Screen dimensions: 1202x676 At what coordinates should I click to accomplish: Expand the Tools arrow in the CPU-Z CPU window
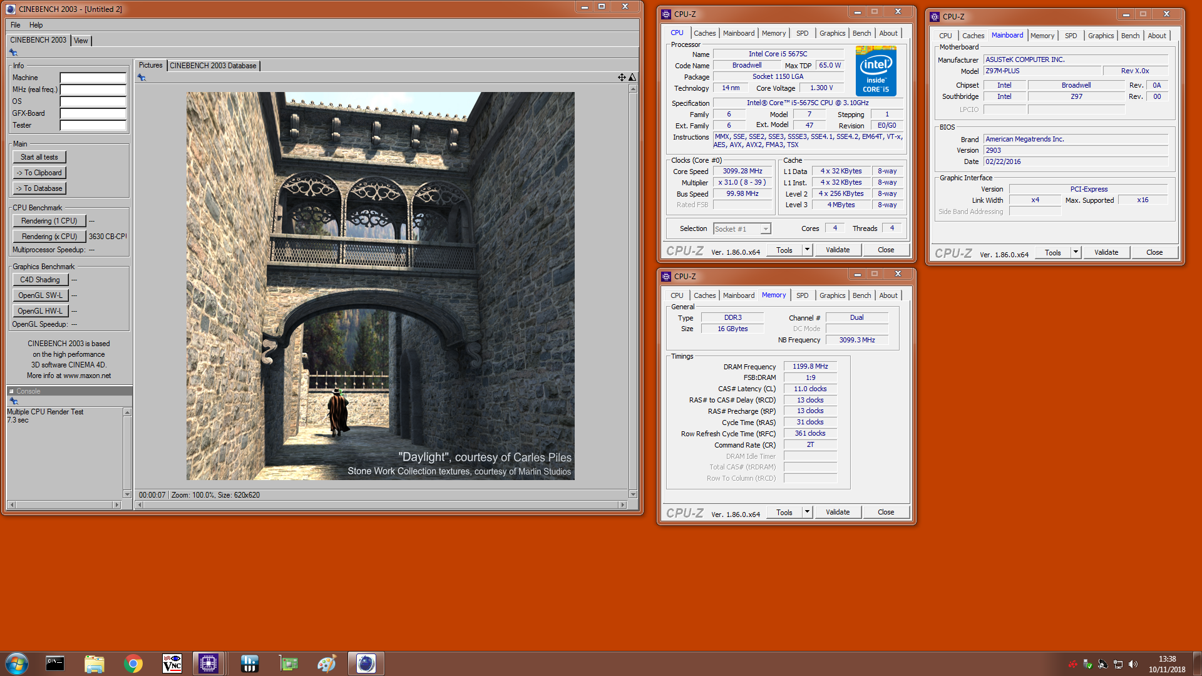[807, 250]
